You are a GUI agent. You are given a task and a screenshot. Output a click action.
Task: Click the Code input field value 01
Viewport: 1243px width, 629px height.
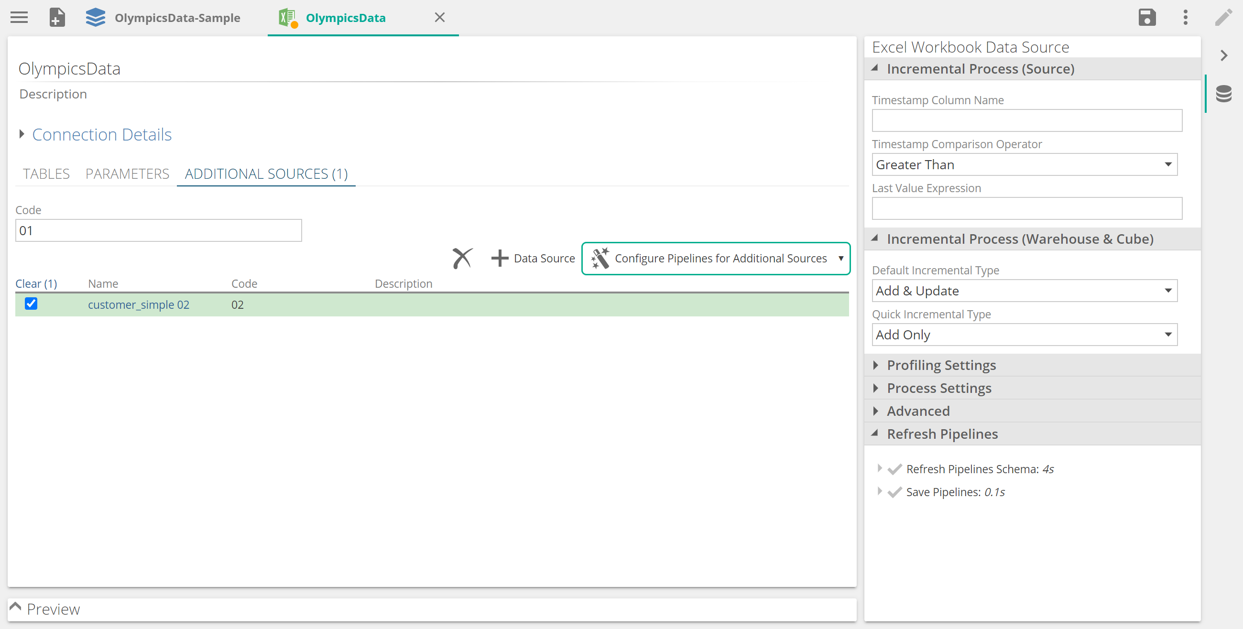tap(158, 230)
